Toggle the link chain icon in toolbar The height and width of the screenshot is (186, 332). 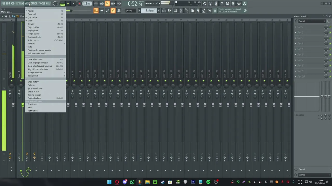(x=113, y=11)
